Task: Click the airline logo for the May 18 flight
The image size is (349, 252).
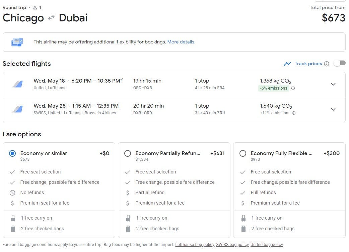Action: (x=17, y=84)
